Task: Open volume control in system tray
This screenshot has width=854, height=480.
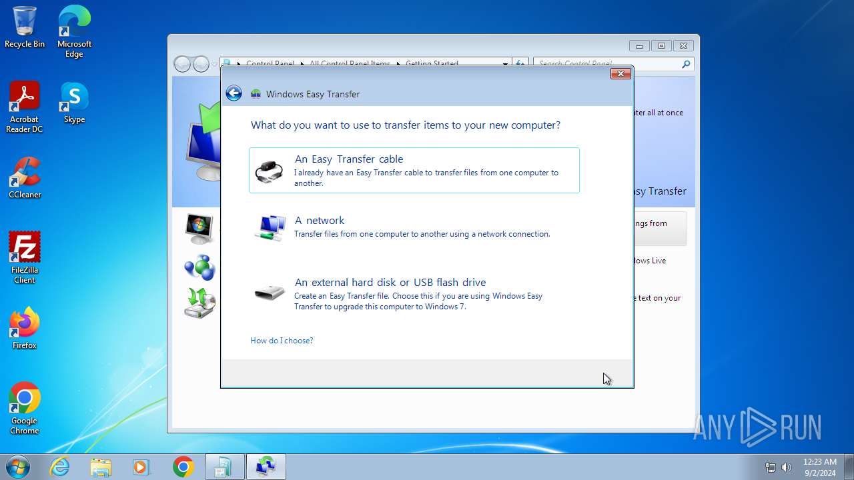Action: coord(787,467)
